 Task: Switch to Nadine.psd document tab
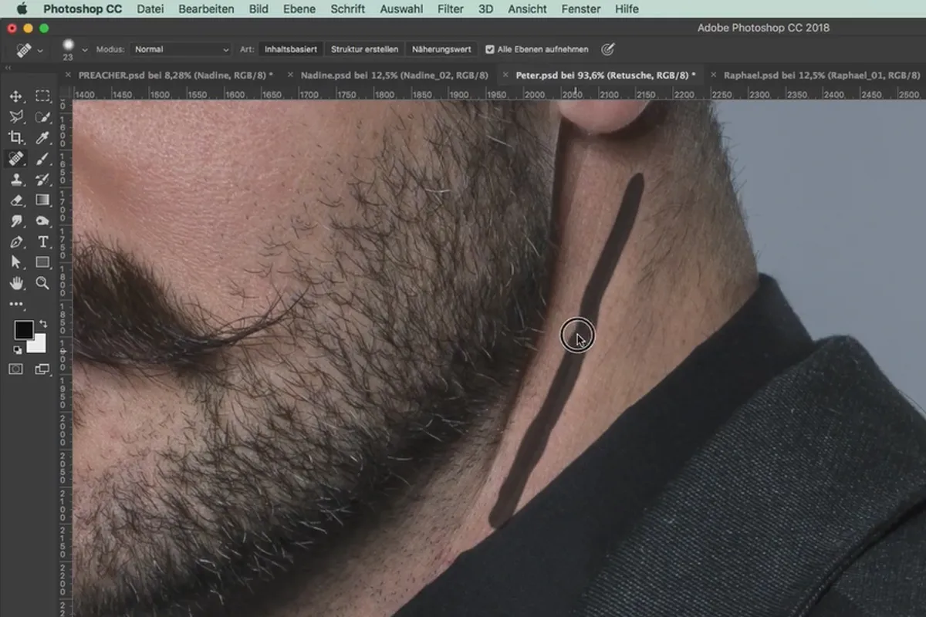click(x=394, y=75)
